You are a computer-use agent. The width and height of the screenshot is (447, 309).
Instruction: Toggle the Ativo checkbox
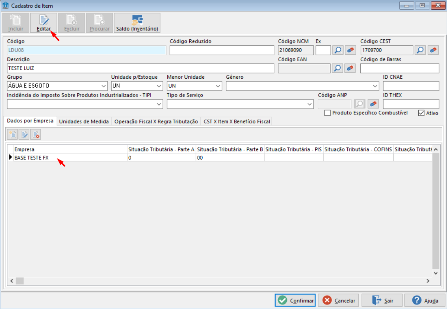421,113
